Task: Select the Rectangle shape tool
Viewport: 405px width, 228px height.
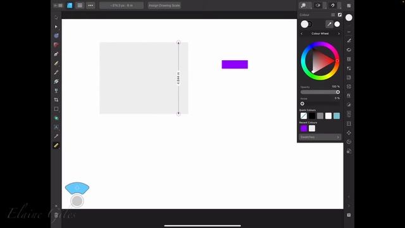Action: (x=56, y=109)
